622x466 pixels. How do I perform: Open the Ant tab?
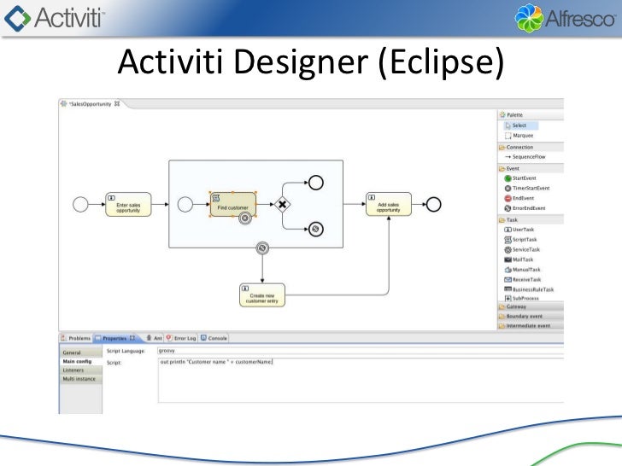point(154,338)
